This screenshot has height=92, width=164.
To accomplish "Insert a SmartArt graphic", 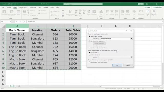I will (x=42, y=10).
